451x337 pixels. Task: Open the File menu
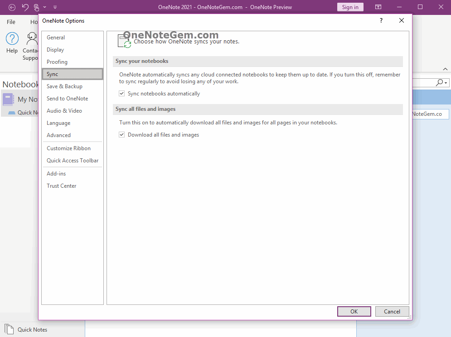click(11, 22)
